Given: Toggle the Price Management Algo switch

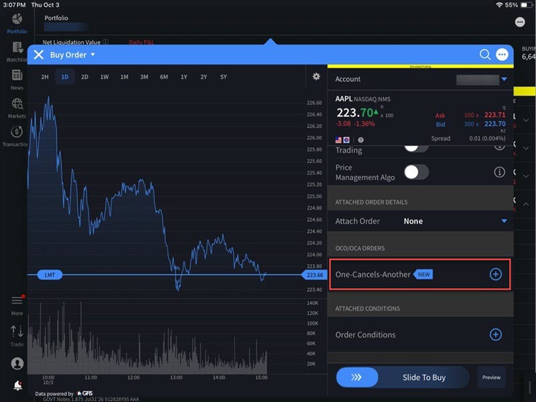Looking at the screenshot, I should coord(416,172).
